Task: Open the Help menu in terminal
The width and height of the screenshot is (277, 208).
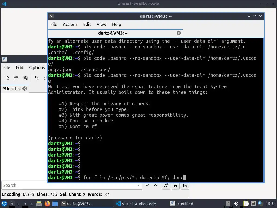Action: pos(116,24)
